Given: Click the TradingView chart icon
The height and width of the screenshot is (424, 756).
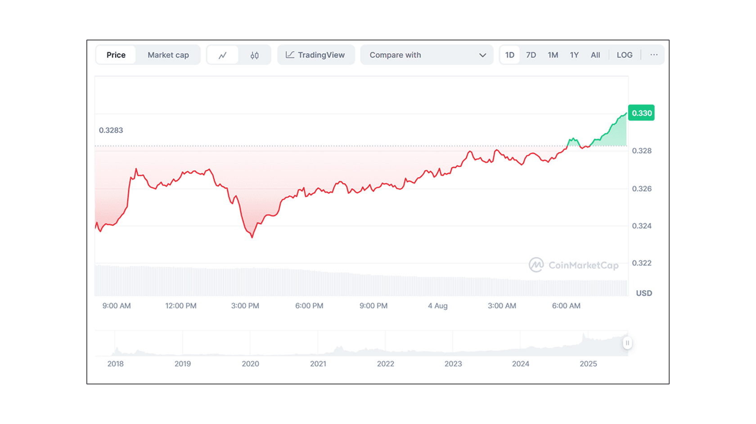Looking at the screenshot, I should click(x=290, y=55).
